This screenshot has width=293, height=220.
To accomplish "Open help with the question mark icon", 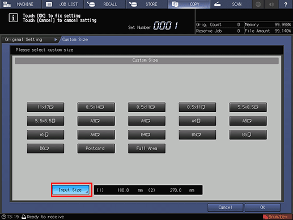I will pos(286,4).
